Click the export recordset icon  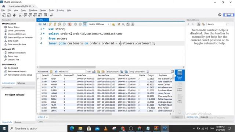pyautogui.click(x=122, y=71)
